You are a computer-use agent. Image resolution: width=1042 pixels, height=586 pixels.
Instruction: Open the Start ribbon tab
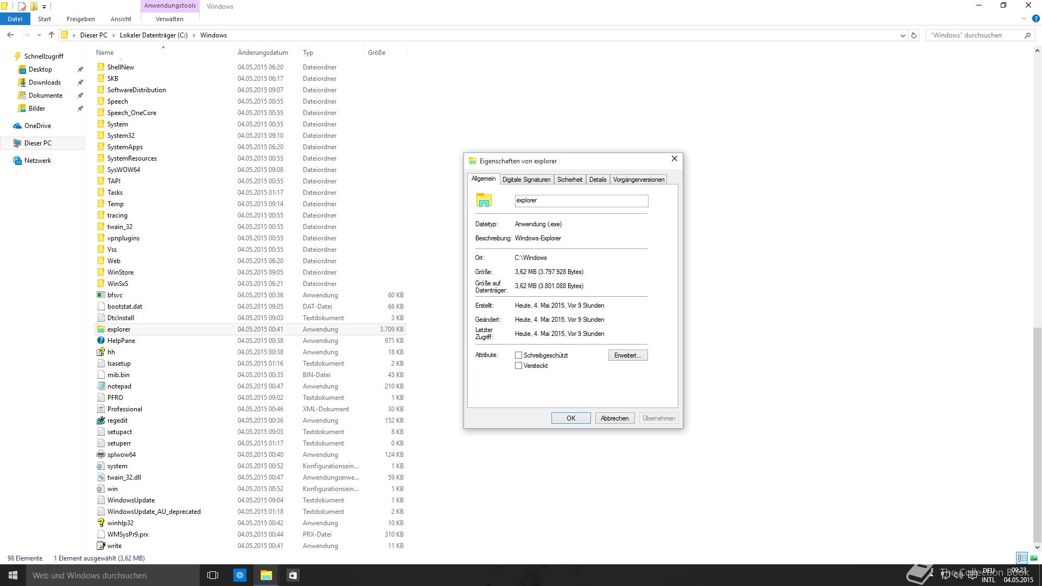45,19
